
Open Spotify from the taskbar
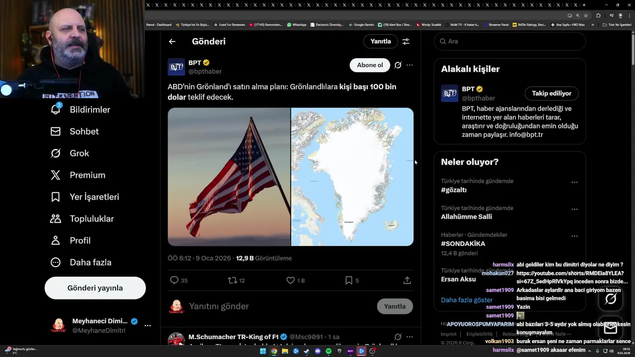coord(328,351)
